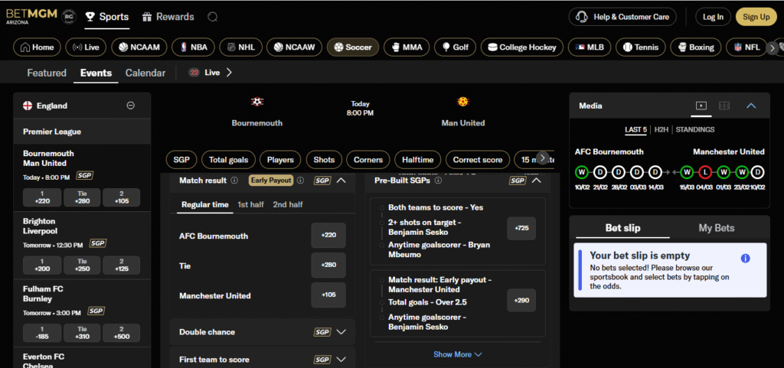
Task: Click the blue info icon in bet slip
Action: [745, 258]
